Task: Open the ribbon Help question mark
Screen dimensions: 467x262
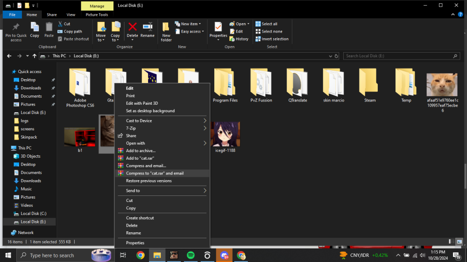Action: tap(460, 14)
